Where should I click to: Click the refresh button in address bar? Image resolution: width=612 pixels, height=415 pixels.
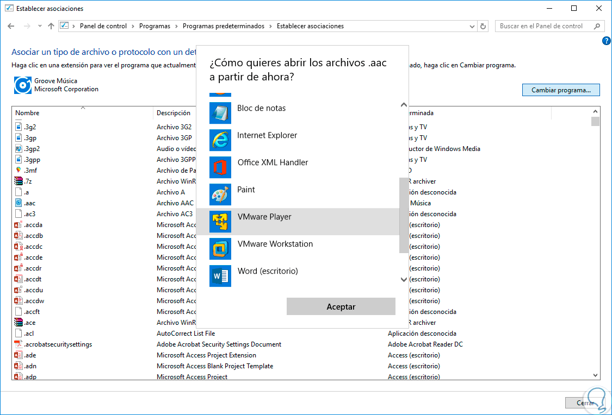pos(483,26)
